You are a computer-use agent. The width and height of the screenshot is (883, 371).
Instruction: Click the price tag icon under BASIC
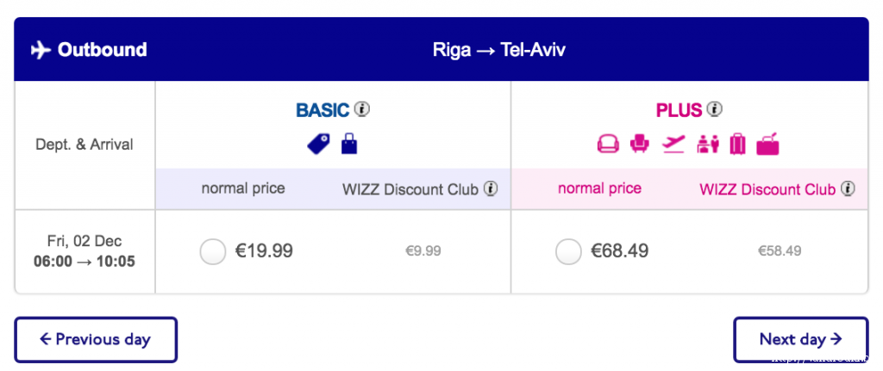tap(318, 144)
